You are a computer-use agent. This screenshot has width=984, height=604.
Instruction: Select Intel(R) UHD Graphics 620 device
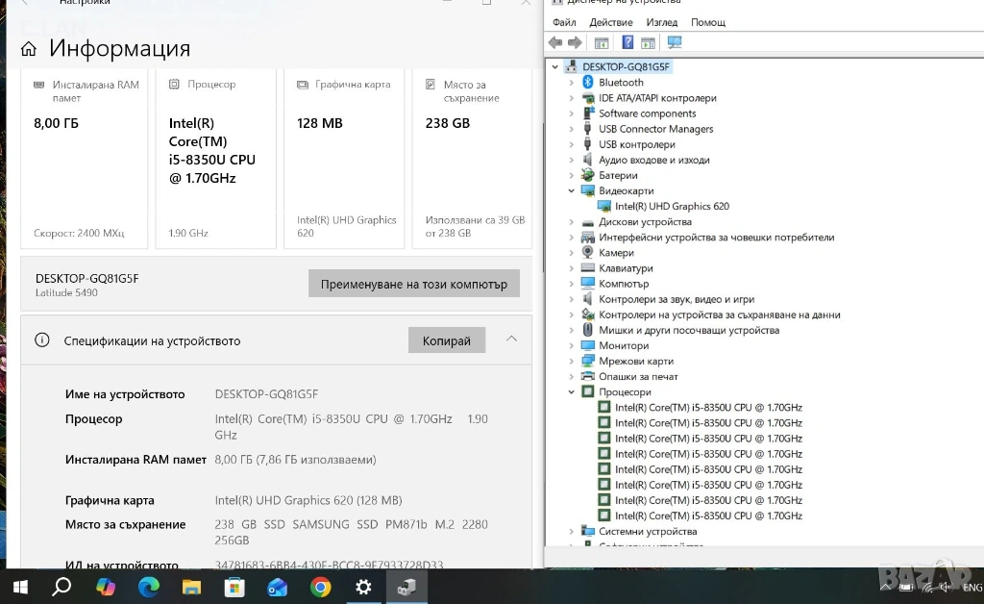click(x=672, y=207)
